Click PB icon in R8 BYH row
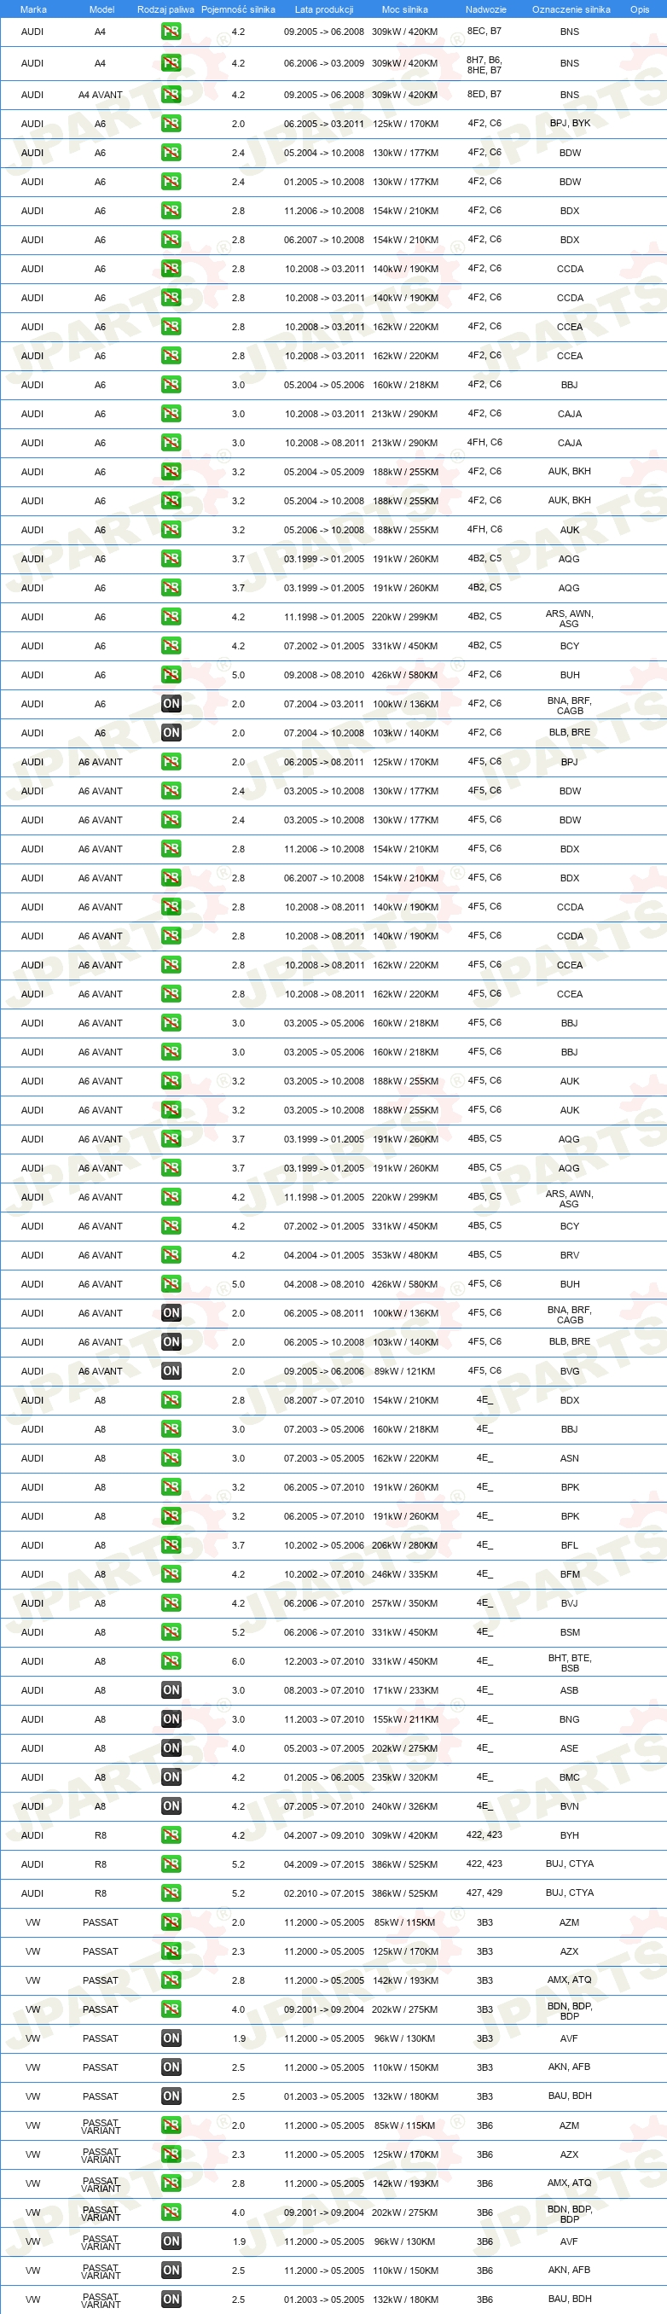This screenshot has height=2314, width=667. [x=171, y=1835]
